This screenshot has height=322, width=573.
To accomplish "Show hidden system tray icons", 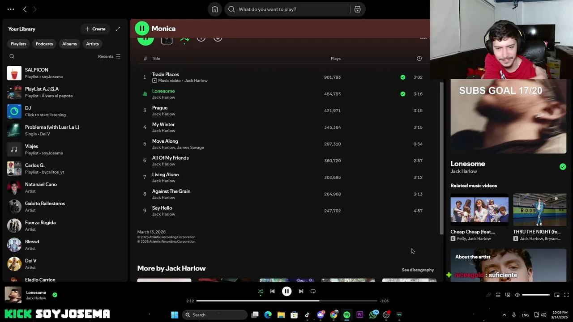I will [504, 315].
